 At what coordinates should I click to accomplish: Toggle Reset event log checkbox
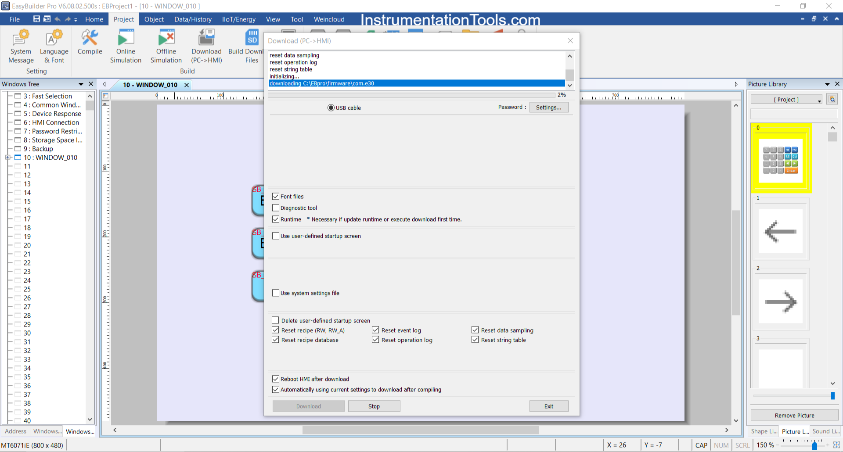(375, 330)
